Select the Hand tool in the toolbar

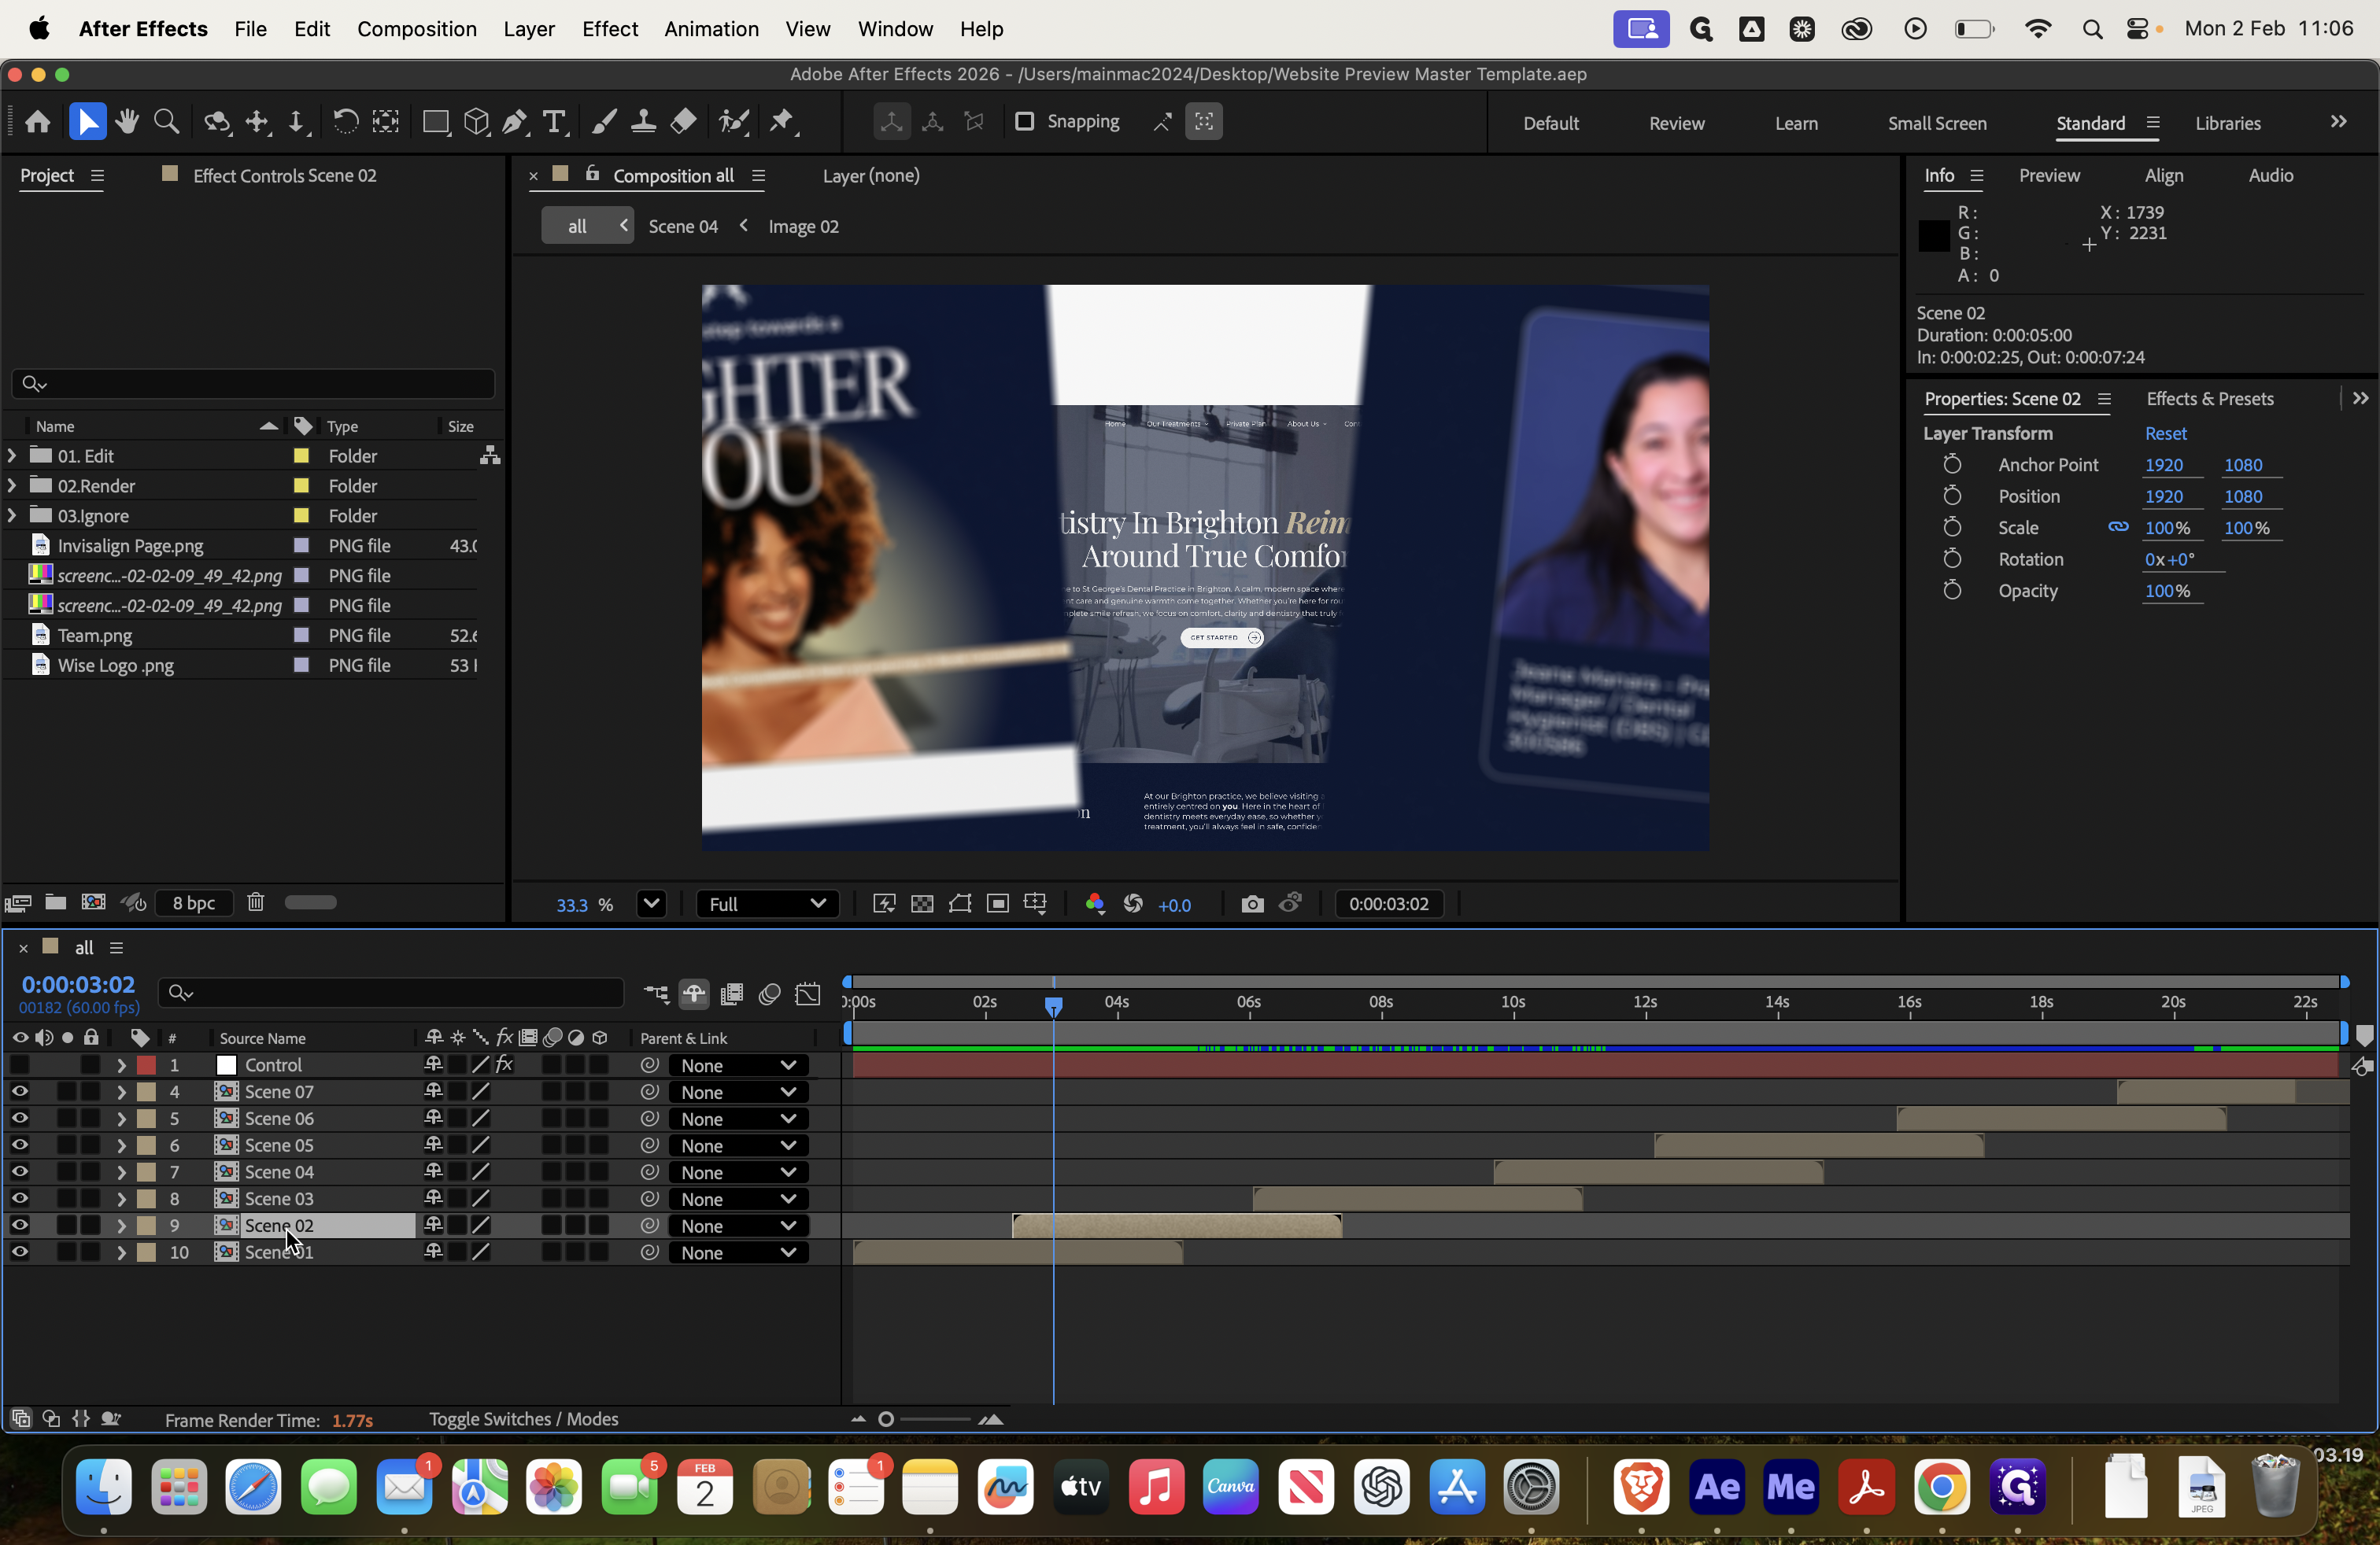click(x=127, y=122)
